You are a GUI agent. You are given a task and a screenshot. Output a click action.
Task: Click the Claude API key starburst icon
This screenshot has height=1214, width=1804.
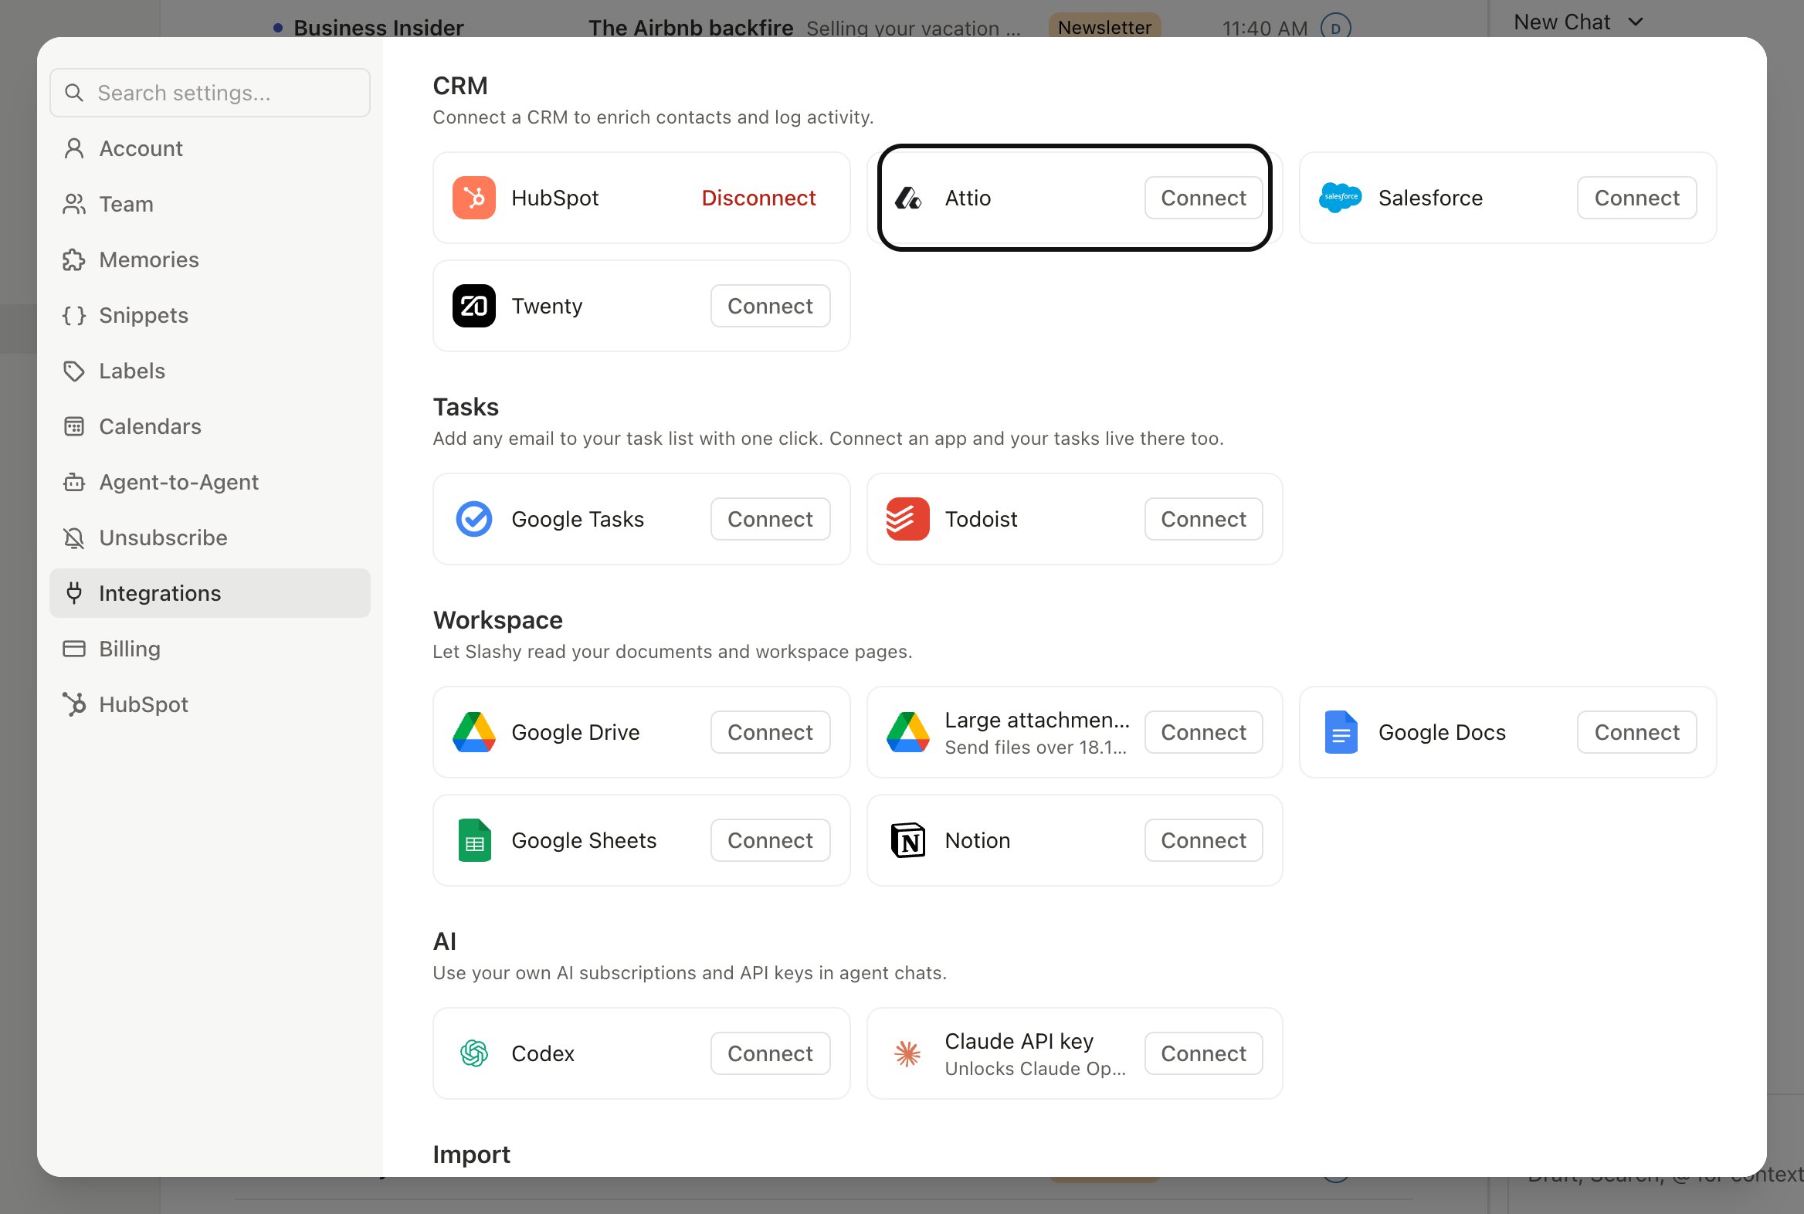coord(907,1053)
